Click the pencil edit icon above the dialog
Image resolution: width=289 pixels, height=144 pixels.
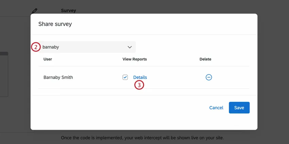point(34,11)
